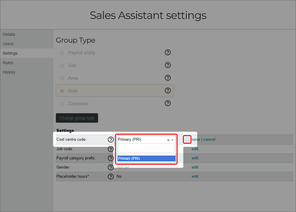Switch to the Users section in sidebar
Viewport: 296px width, 212px height.
coord(8,44)
